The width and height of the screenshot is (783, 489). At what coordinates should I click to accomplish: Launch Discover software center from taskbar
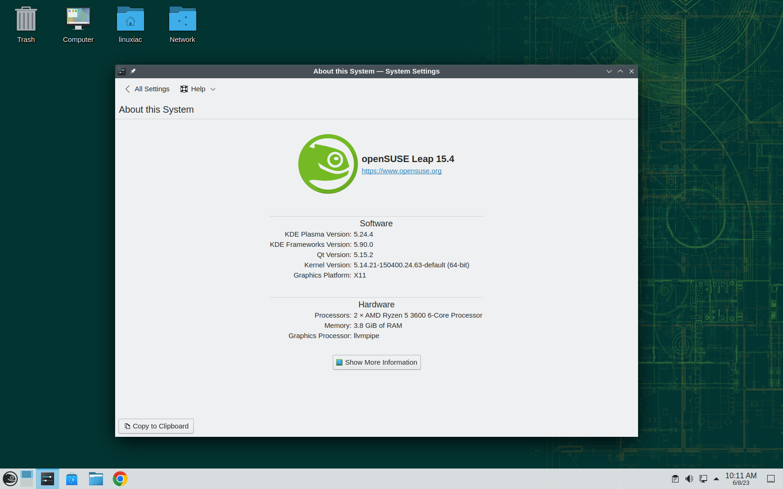(x=72, y=479)
